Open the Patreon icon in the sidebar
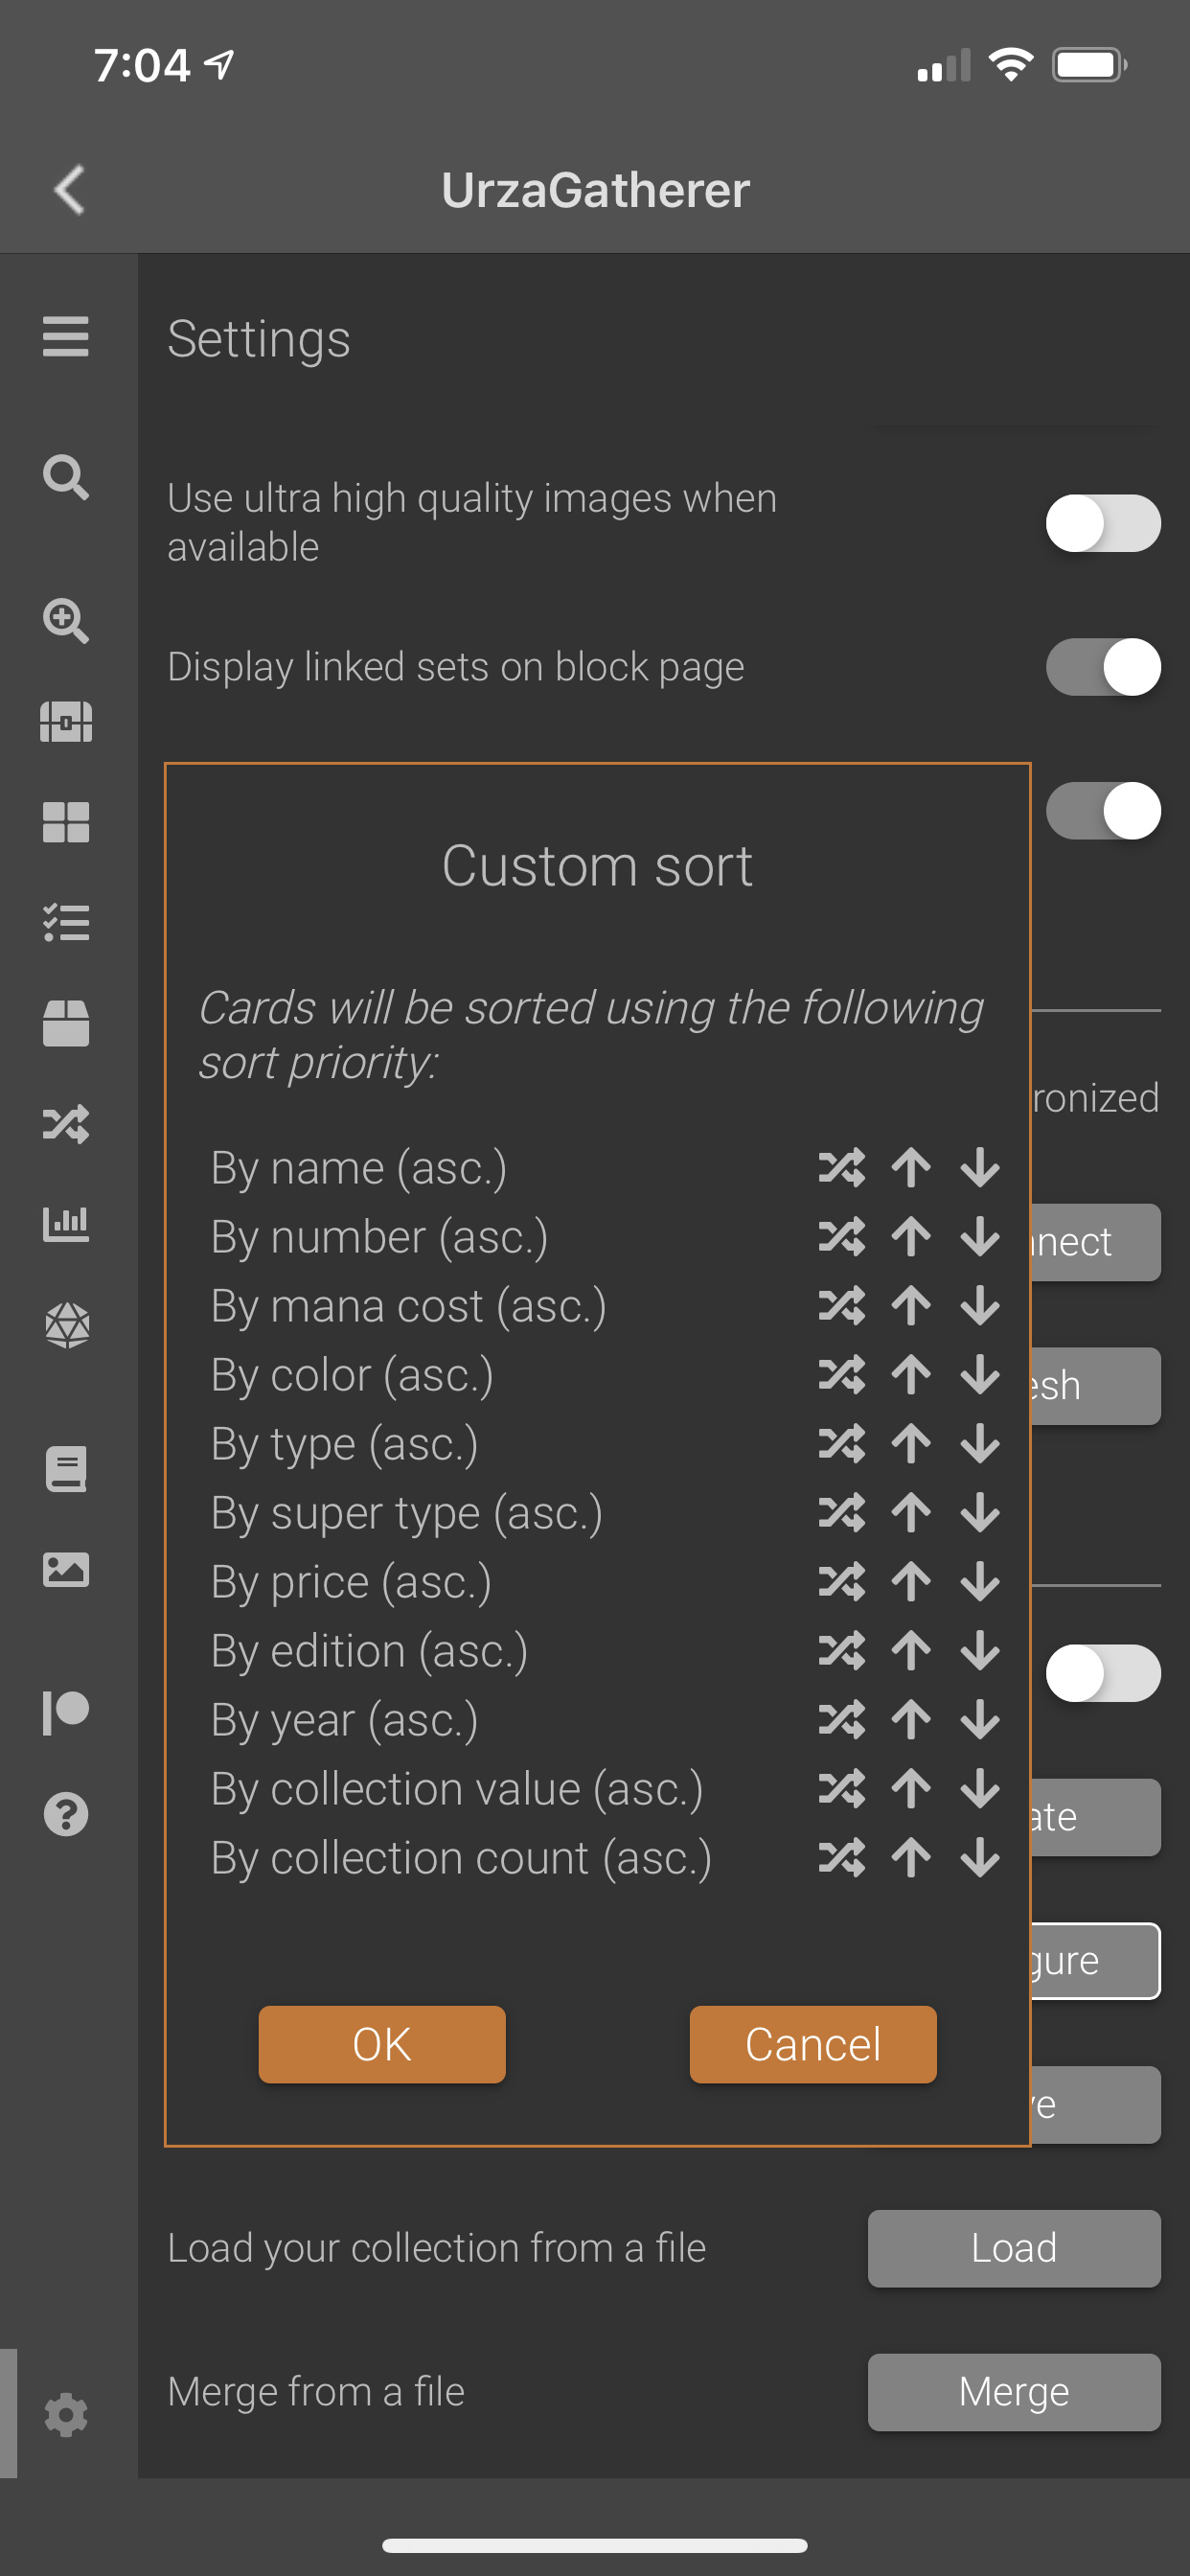Screen dimensions: 1190x2576 (x=66, y=1712)
